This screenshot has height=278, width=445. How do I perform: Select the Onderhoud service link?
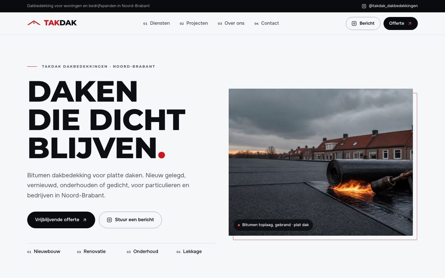(142, 251)
